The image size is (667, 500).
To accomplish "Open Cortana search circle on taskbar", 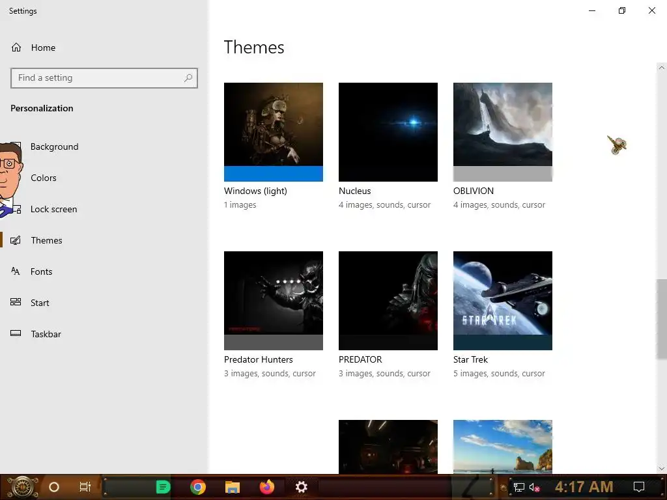I will tap(54, 487).
